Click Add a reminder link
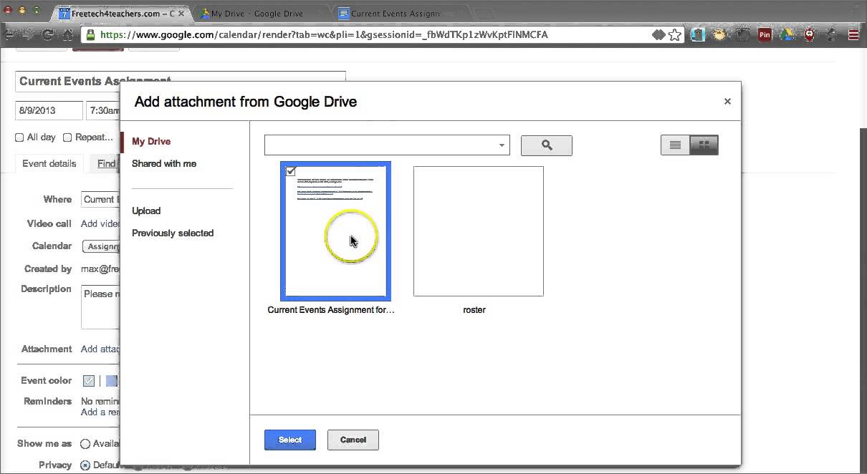The height and width of the screenshot is (474, 867). pyautogui.click(x=100, y=412)
